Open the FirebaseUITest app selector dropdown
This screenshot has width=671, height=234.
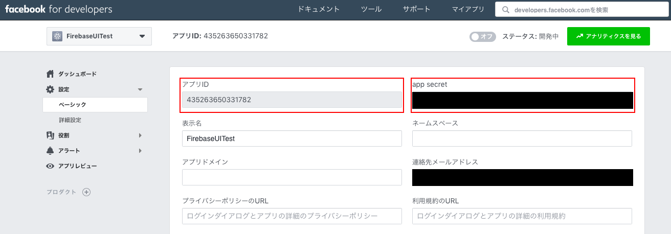[x=99, y=36]
